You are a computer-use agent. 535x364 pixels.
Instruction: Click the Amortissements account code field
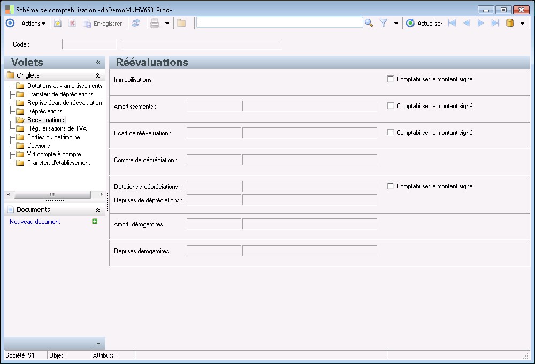click(214, 106)
